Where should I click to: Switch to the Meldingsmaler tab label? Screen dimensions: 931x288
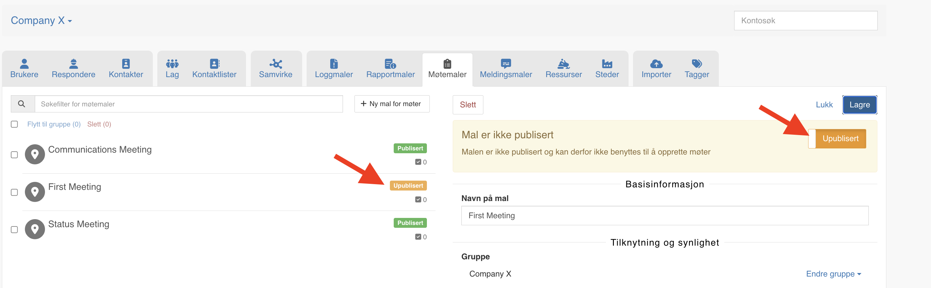pos(506,75)
